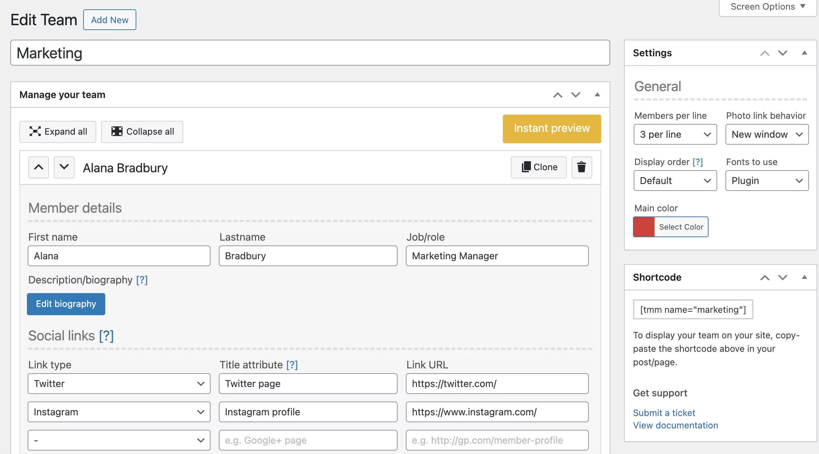
Task: Open the Screen Options dropdown
Action: click(768, 7)
